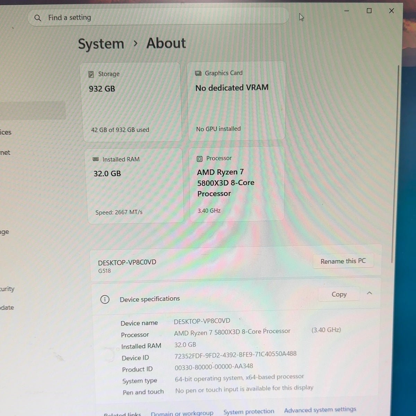Open the Graphics Card info card

tap(236, 101)
